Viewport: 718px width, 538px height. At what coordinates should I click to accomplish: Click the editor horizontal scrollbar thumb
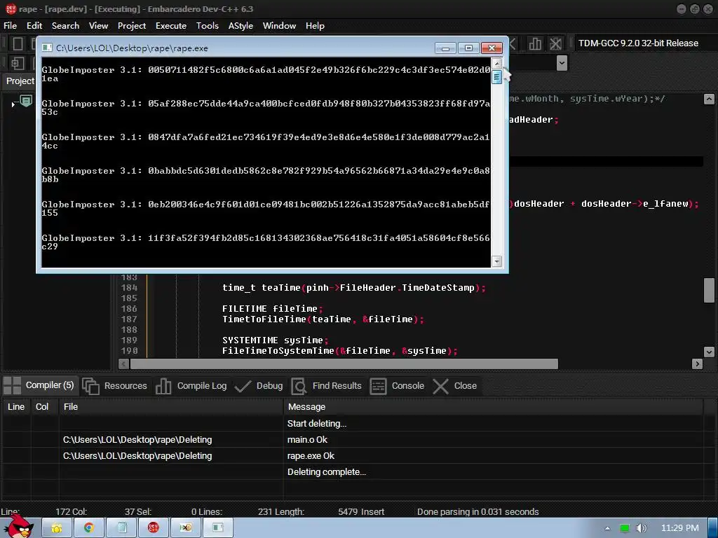[344, 364]
